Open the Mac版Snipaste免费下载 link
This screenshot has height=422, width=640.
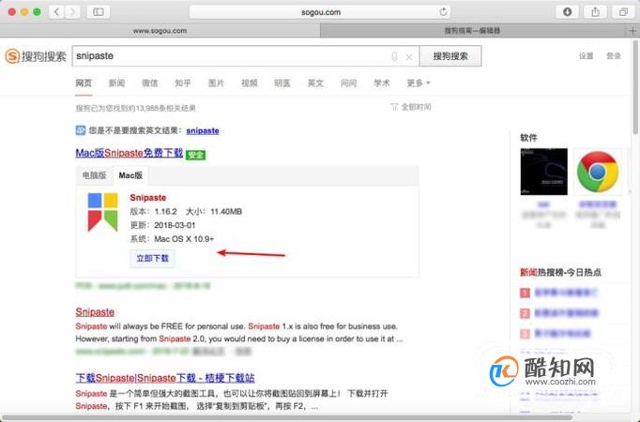point(129,153)
